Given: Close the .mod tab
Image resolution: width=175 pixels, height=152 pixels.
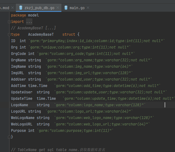Looking at the screenshot, I should tap(13, 8).
